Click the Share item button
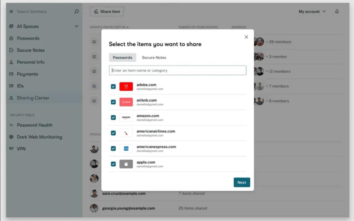This screenshot has width=354, height=221. point(107,11)
